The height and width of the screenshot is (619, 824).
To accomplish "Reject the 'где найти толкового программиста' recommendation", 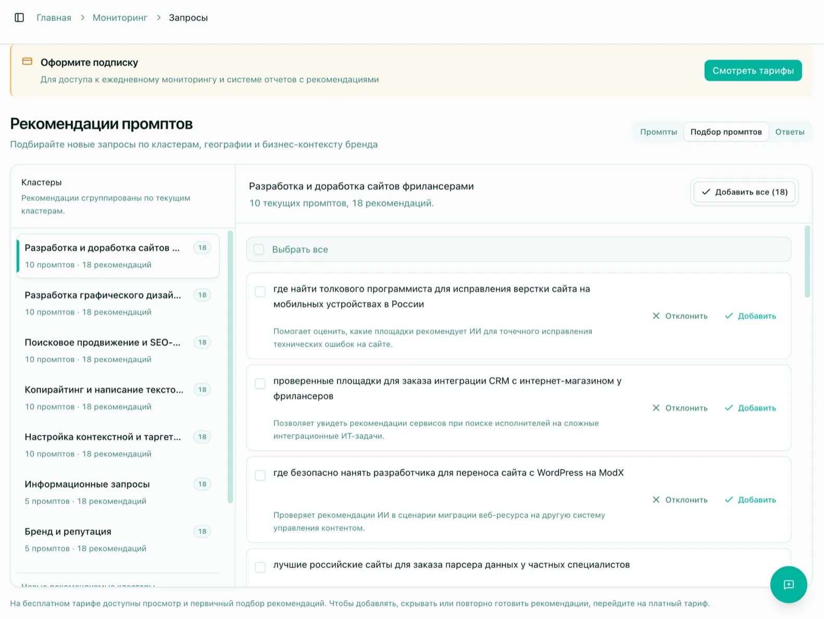I will coord(680,316).
